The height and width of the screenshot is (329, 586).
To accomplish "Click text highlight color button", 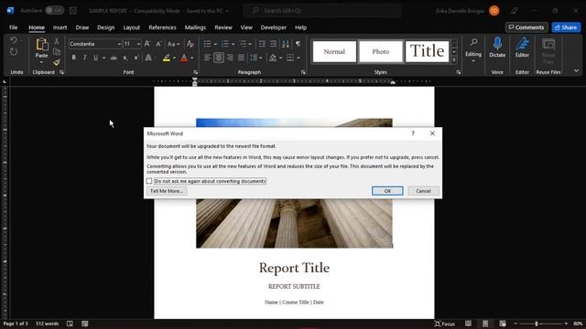I will tap(167, 58).
